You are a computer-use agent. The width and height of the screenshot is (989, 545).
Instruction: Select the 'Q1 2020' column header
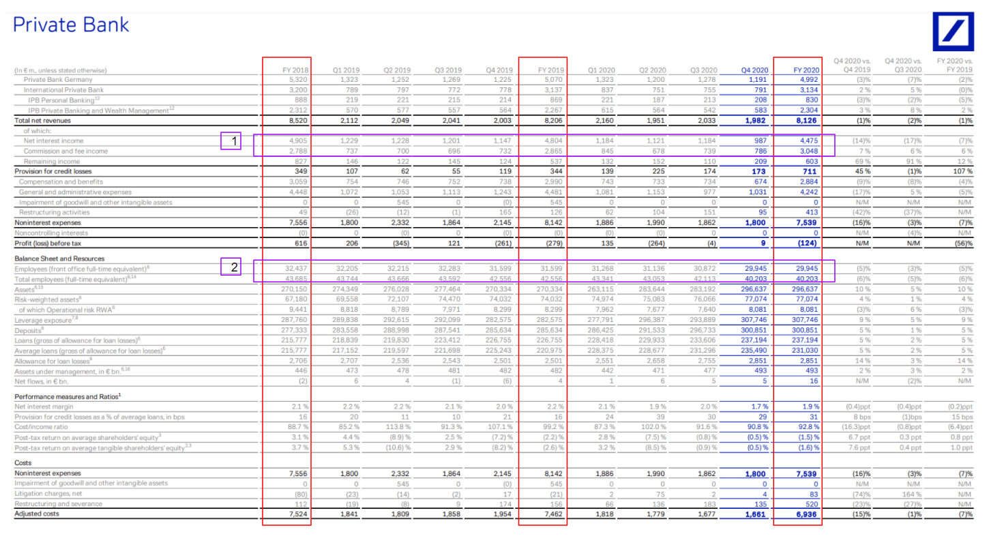(602, 70)
